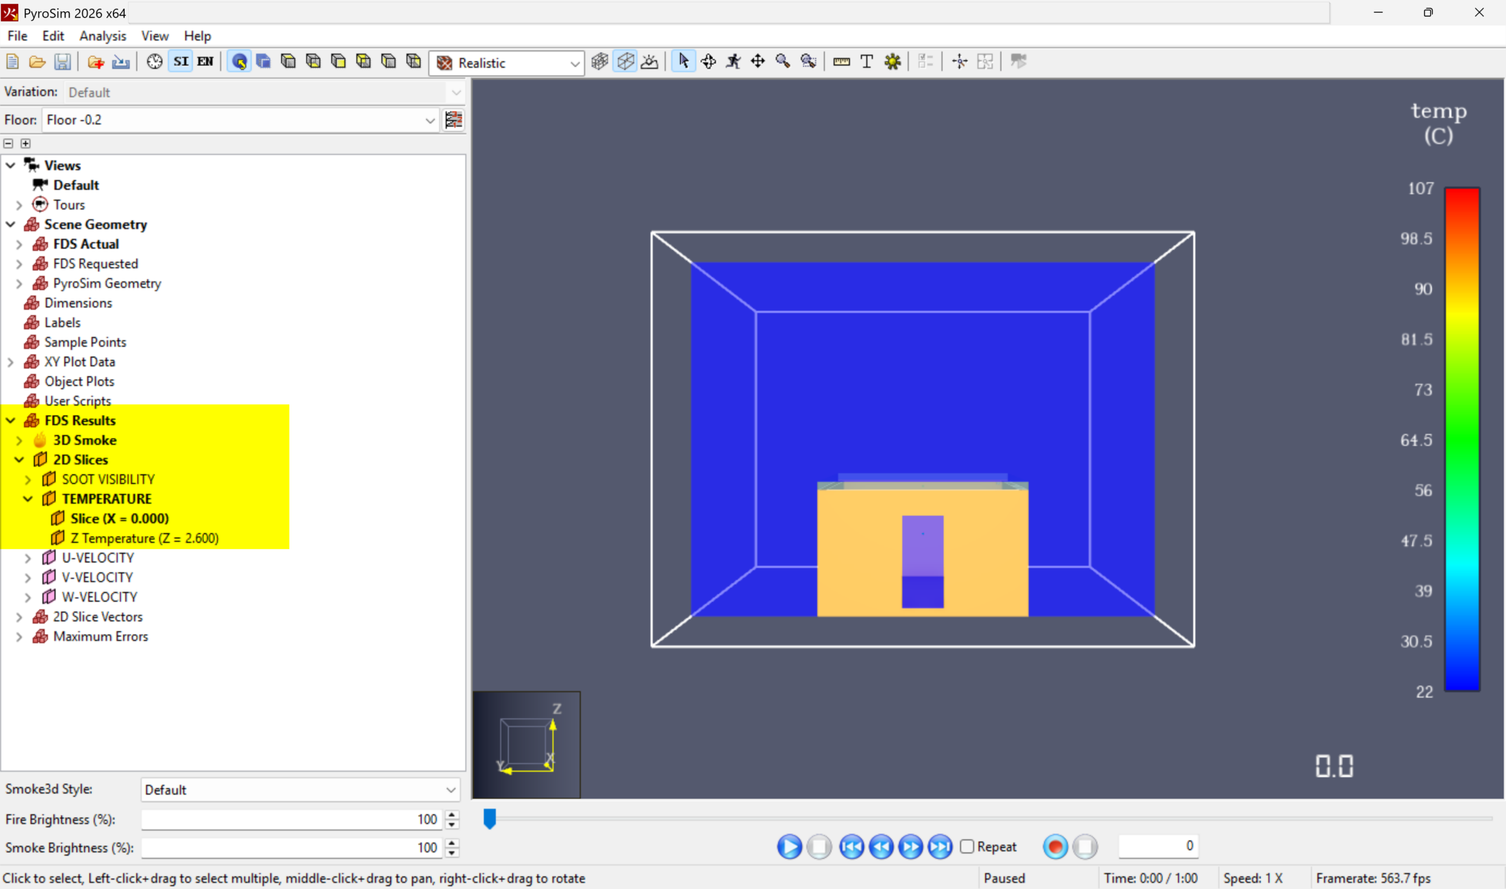Decrease Fire Brightness with down stepper

[x=452, y=825]
